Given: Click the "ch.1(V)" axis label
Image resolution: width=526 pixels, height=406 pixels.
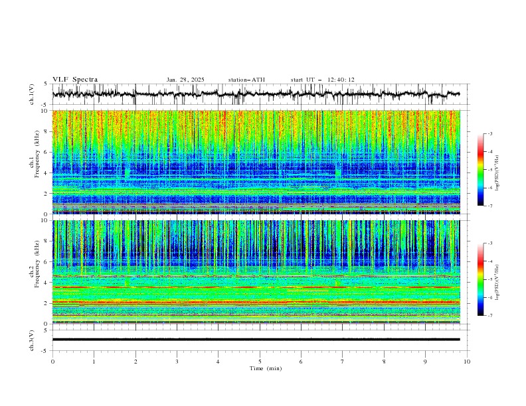Looking at the screenshot, I should 32,94.
